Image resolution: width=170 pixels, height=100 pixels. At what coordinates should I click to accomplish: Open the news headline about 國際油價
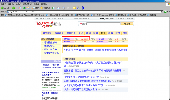(x=93, y=64)
